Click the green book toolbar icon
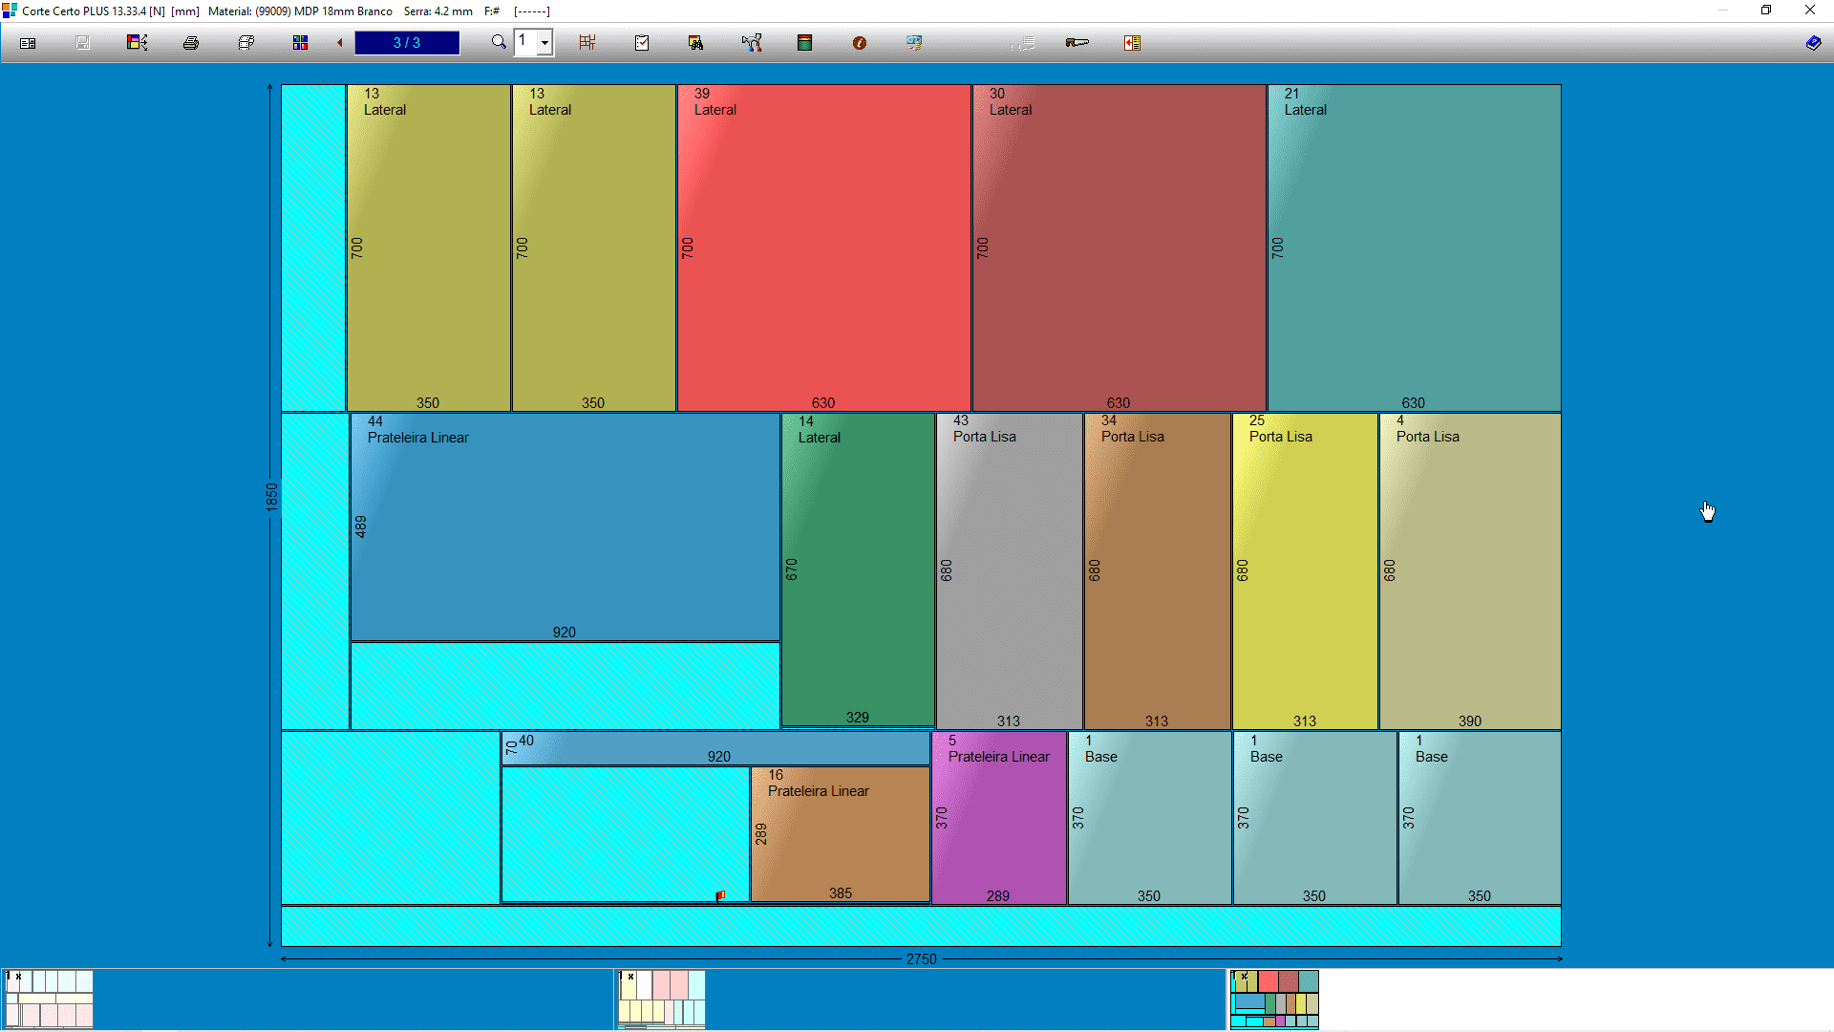Image resolution: width=1834 pixels, height=1032 pixels. [x=805, y=43]
